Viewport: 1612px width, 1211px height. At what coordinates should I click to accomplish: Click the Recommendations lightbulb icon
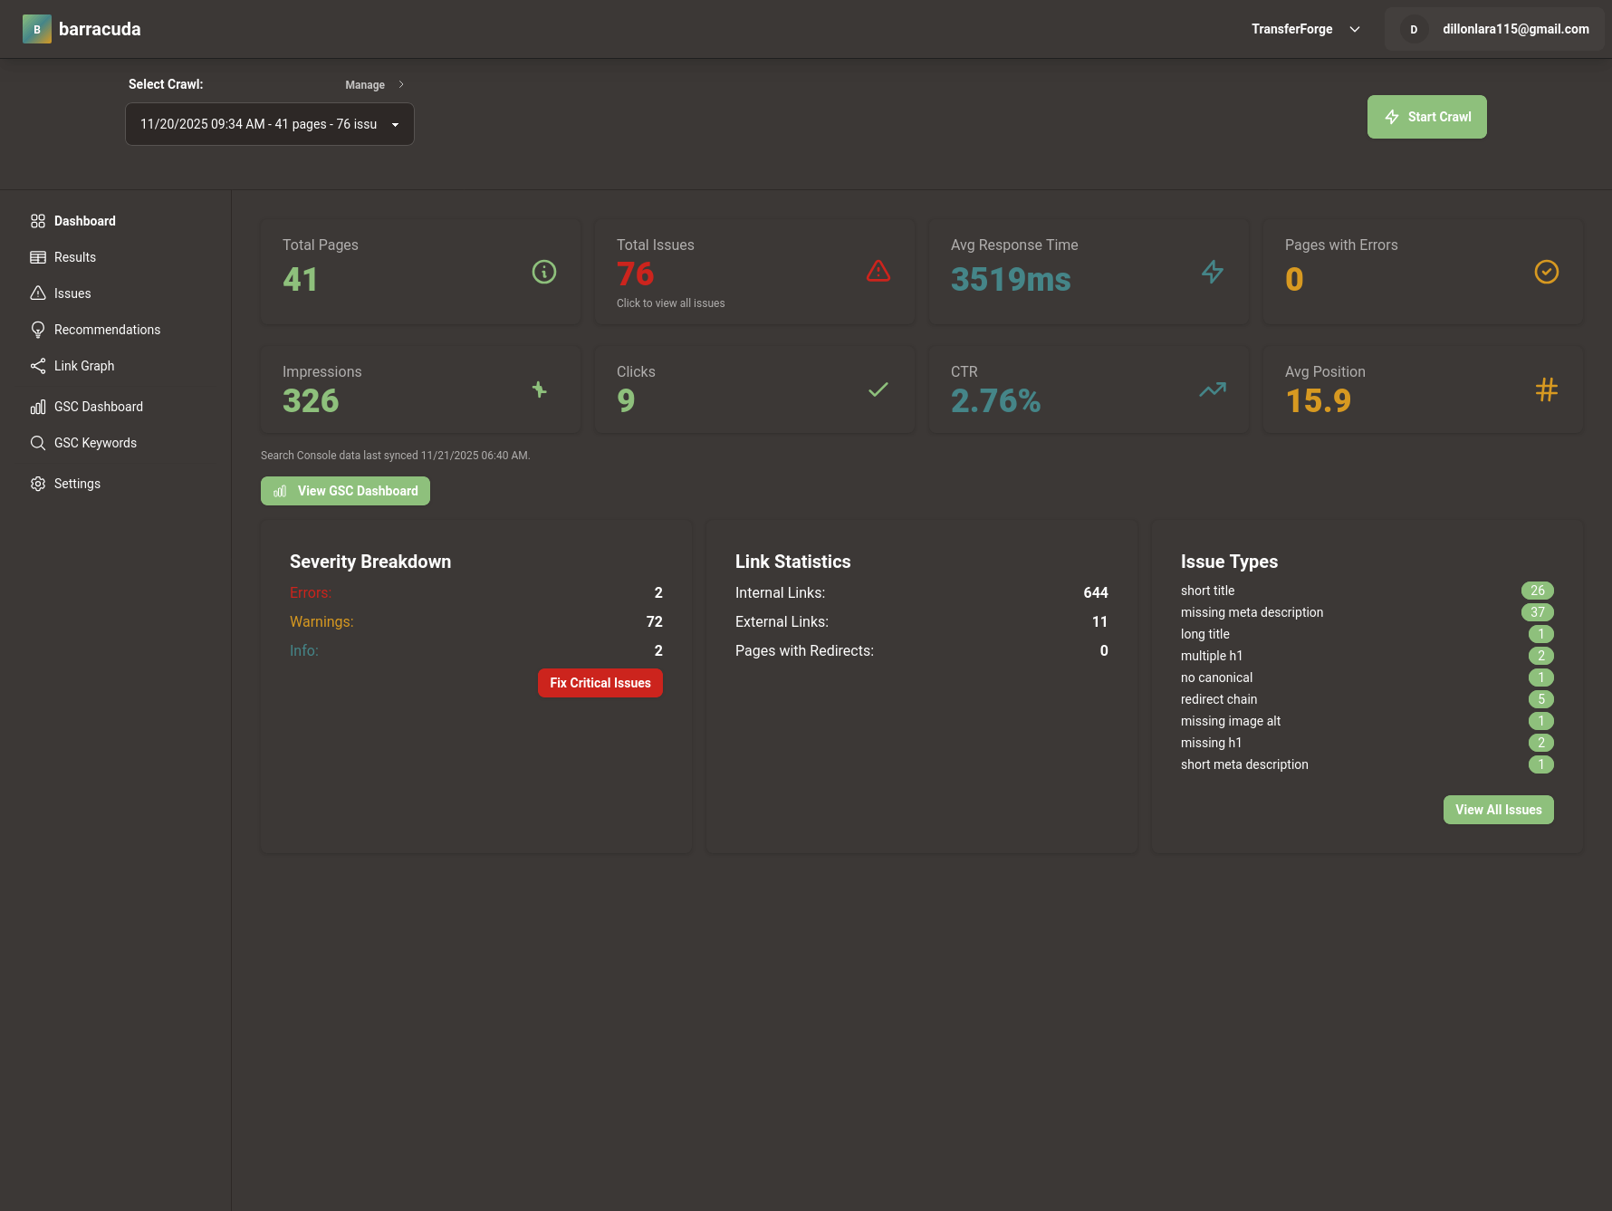tap(38, 329)
